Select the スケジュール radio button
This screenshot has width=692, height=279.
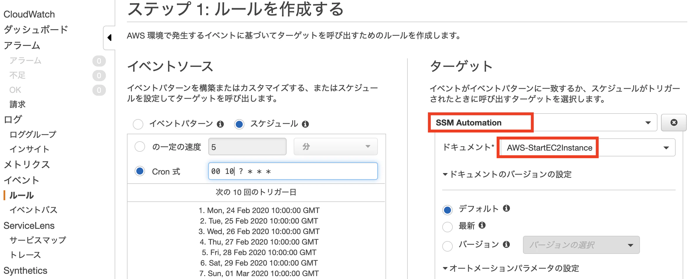click(x=239, y=124)
